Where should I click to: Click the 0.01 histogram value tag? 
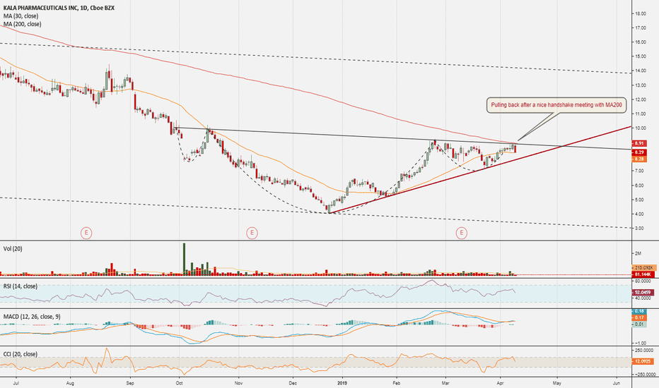point(639,325)
